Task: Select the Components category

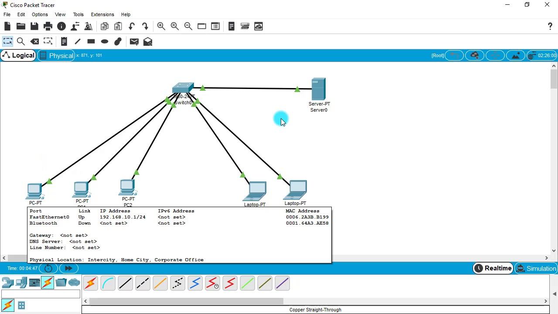Action: pos(34,283)
